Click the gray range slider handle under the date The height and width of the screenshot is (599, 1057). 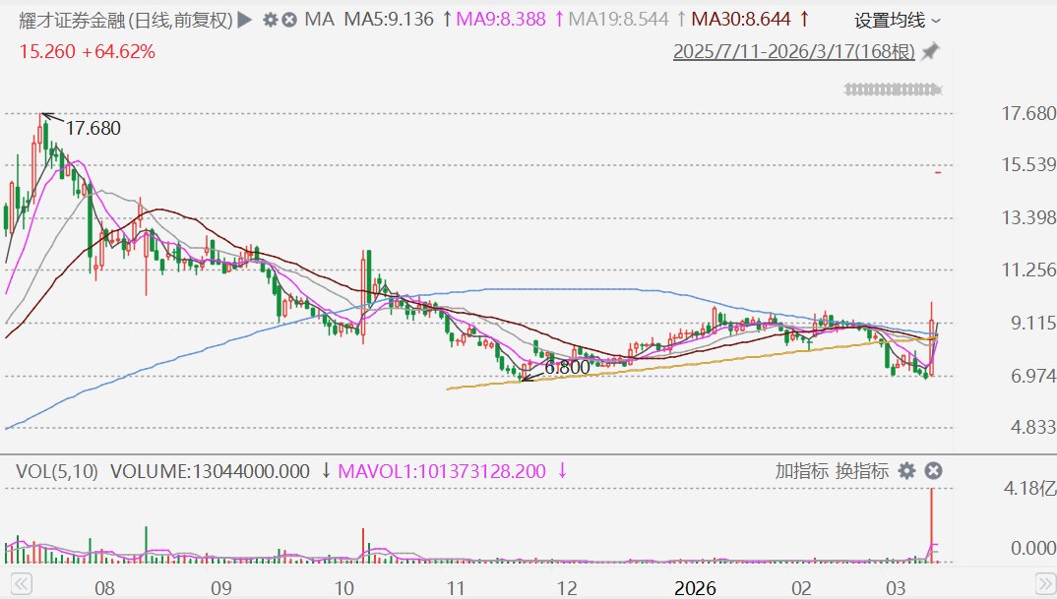(x=893, y=90)
